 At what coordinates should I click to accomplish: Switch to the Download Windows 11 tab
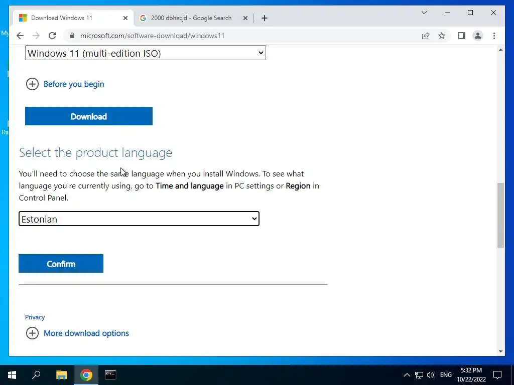coord(73,18)
